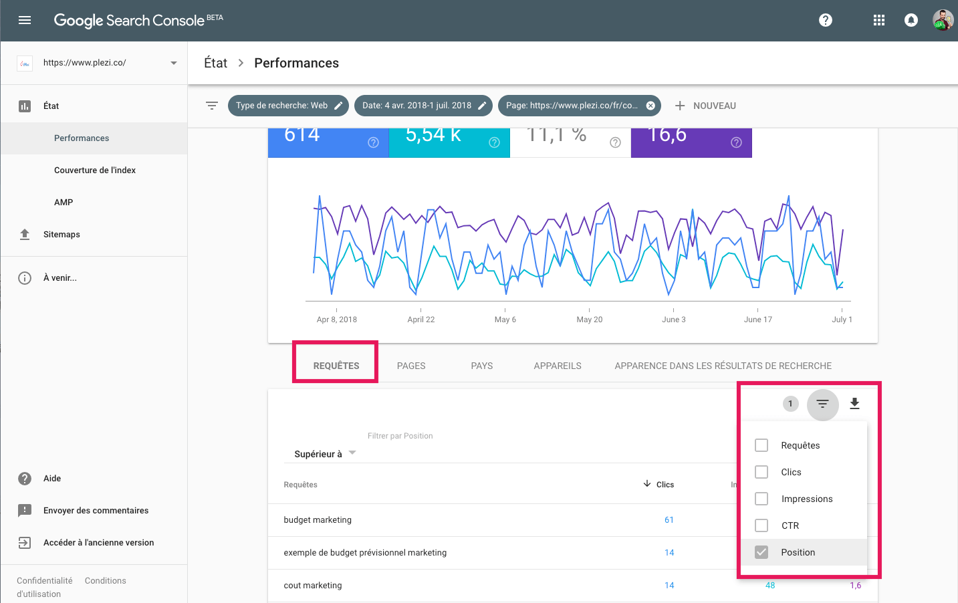Open Sitemaps in the sidebar
This screenshot has width=958, height=603.
94,235
